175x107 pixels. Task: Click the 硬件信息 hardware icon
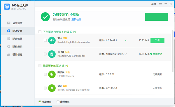tap(9, 55)
